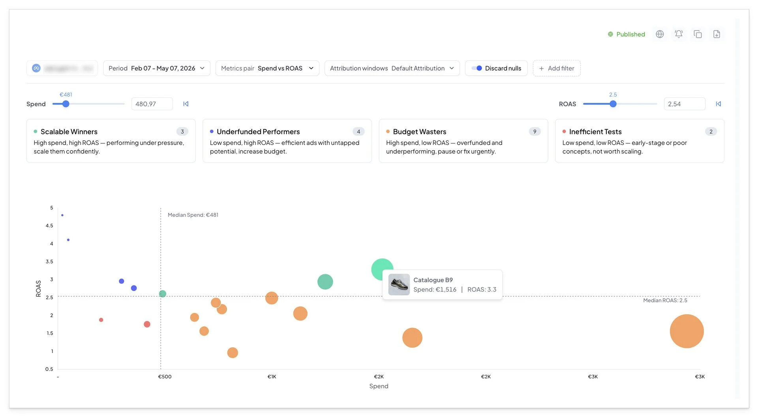Click the Meta account logo icon
Screen dimensions: 758x417
tap(36, 68)
